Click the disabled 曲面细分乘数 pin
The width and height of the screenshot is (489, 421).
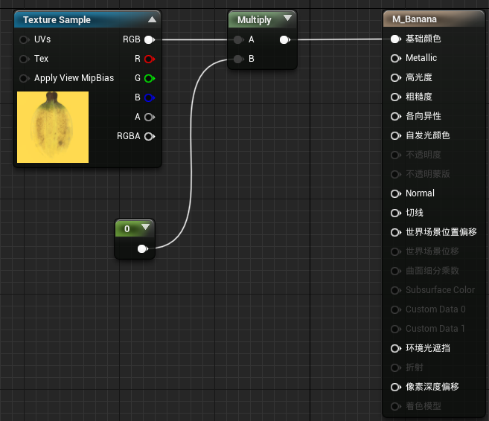coord(396,271)
